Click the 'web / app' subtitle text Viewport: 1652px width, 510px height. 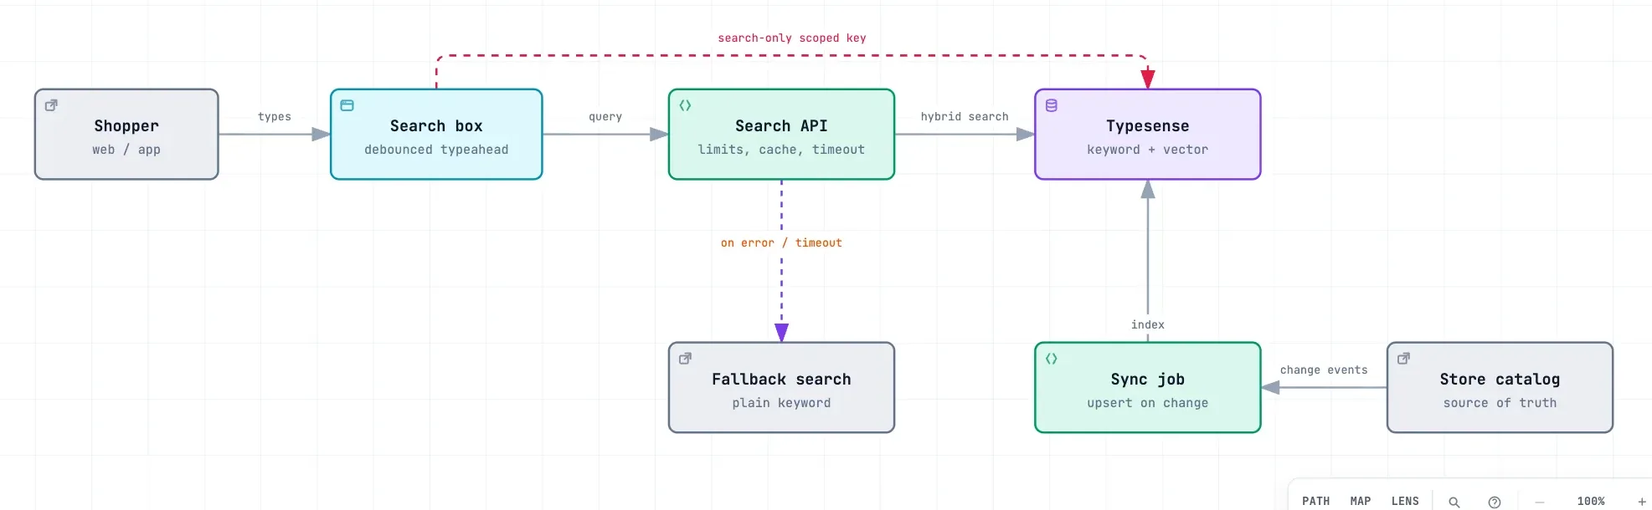coord(126,150)
